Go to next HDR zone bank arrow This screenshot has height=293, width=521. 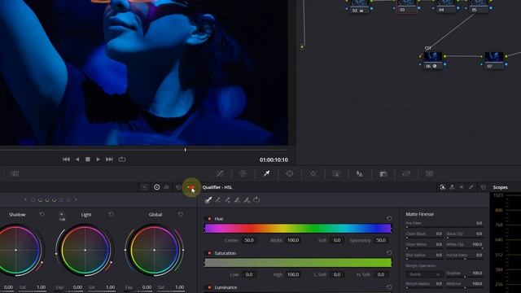76,199
